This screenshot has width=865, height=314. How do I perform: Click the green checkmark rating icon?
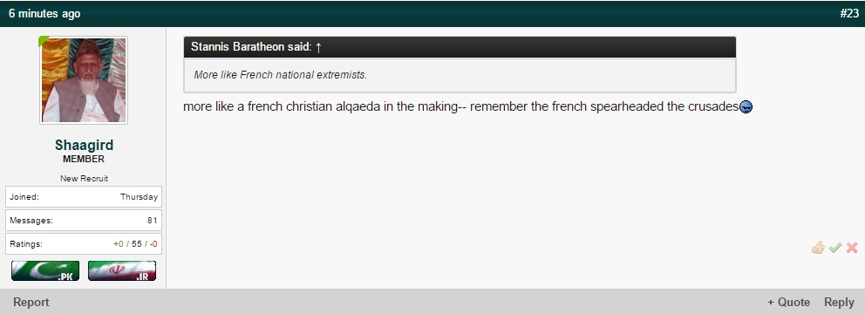point(835,248)
